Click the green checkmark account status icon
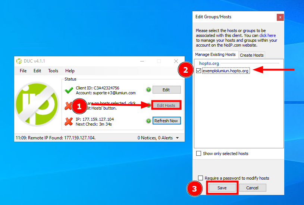This screenshot has width=304, height=205. 69,90
